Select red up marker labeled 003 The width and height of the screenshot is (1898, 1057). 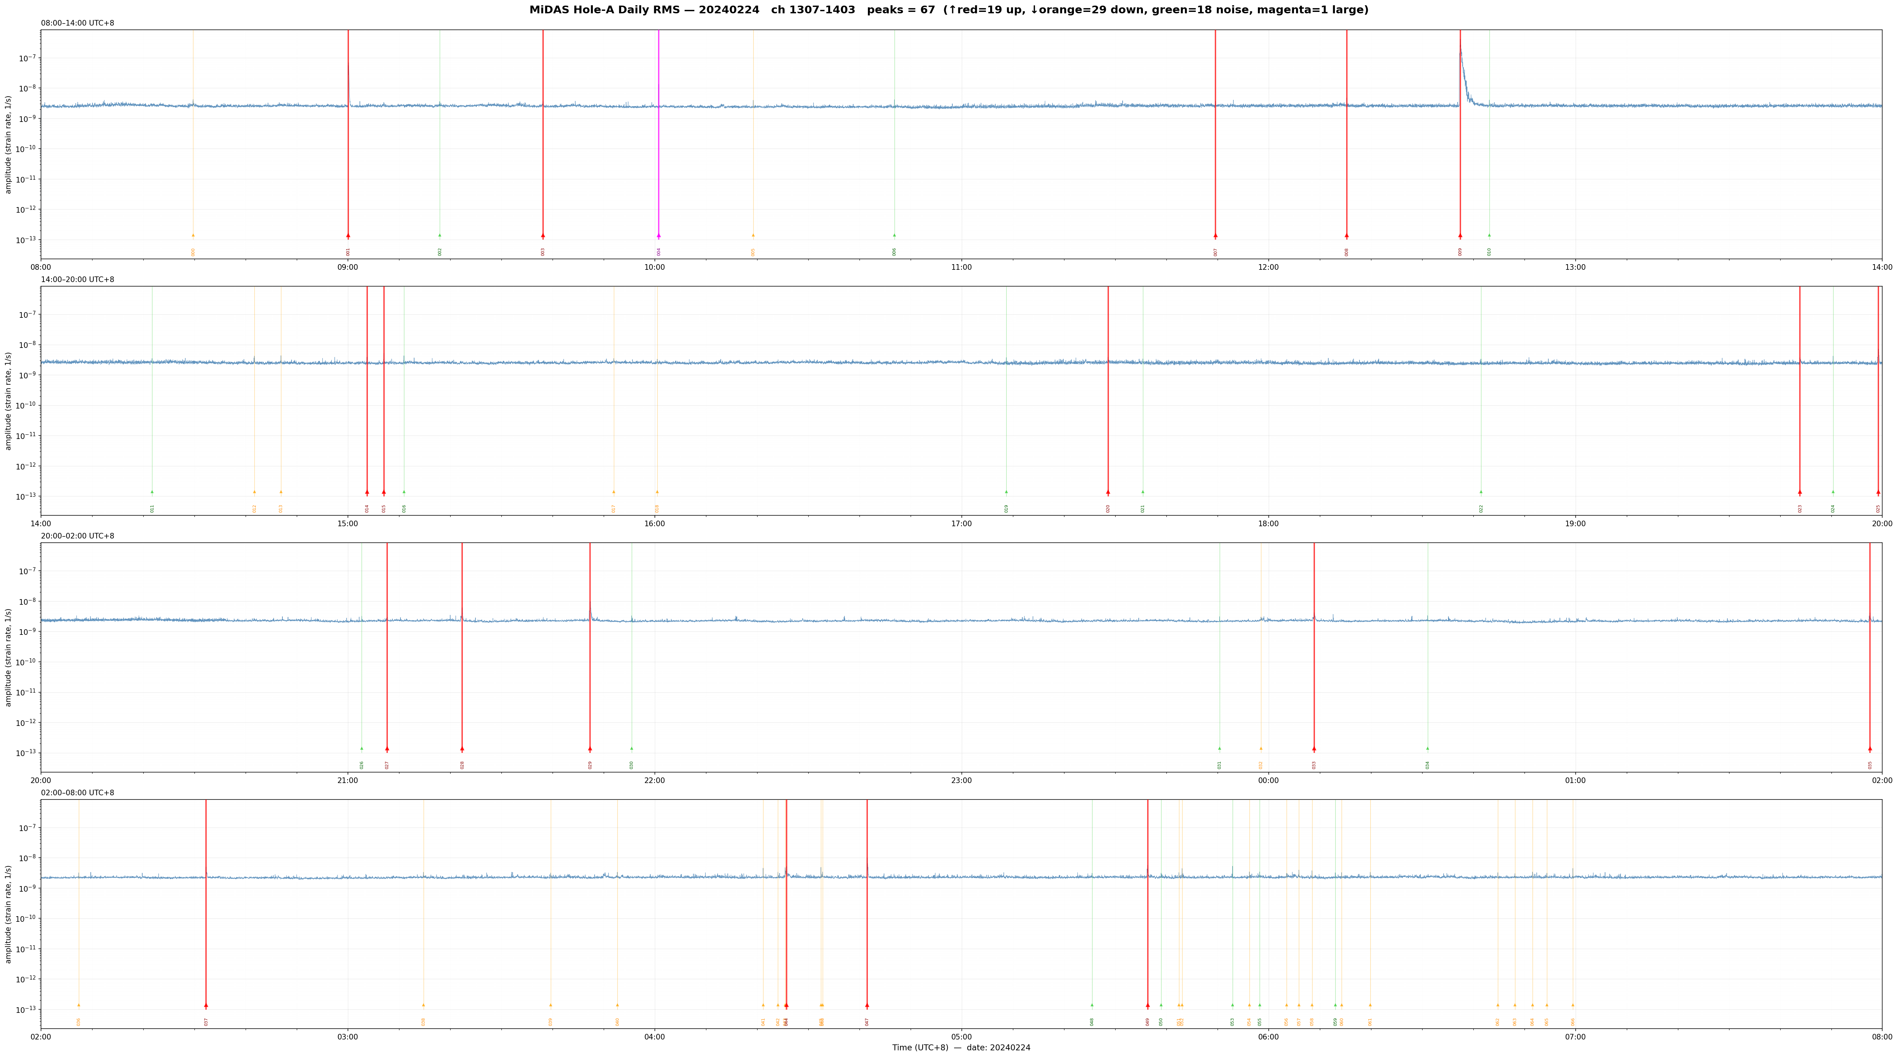click(x=543, y=236)
